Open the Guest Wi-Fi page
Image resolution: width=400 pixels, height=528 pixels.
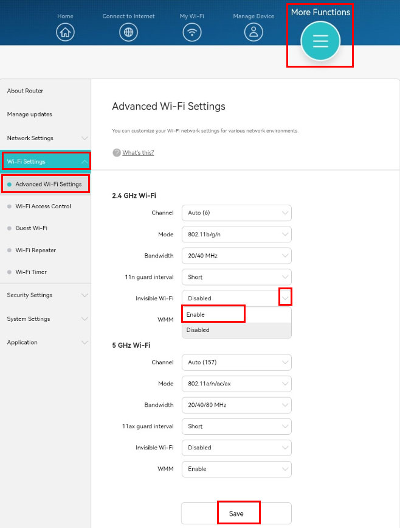[31, 228]
